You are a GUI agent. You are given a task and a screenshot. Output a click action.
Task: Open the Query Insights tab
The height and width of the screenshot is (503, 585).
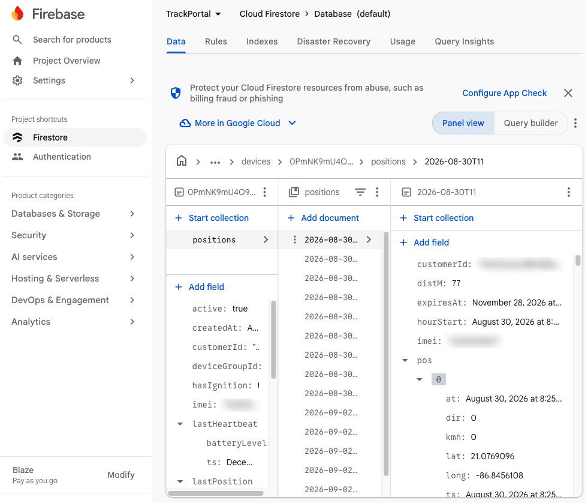tap(464, 41)
